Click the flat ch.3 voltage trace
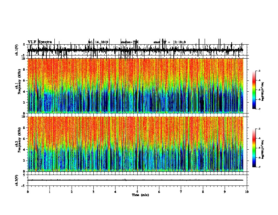This screenshot has width=278, height=215. pos(135,180)
